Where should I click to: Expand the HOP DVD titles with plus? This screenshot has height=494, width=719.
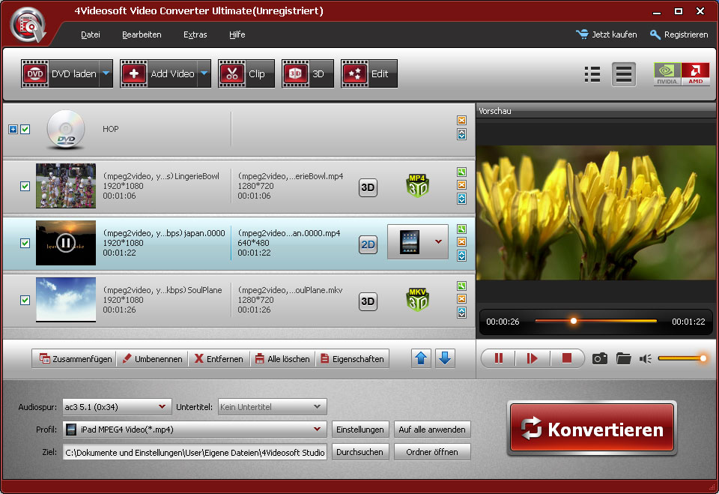click(x=13, y=130)
